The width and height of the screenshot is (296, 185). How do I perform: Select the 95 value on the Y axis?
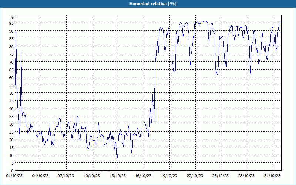point(11,23)
